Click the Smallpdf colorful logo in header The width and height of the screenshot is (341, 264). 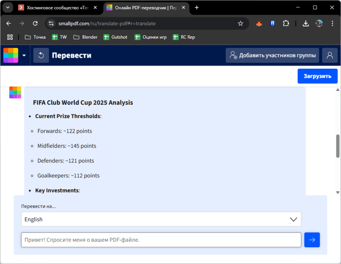tap(11, 55)
